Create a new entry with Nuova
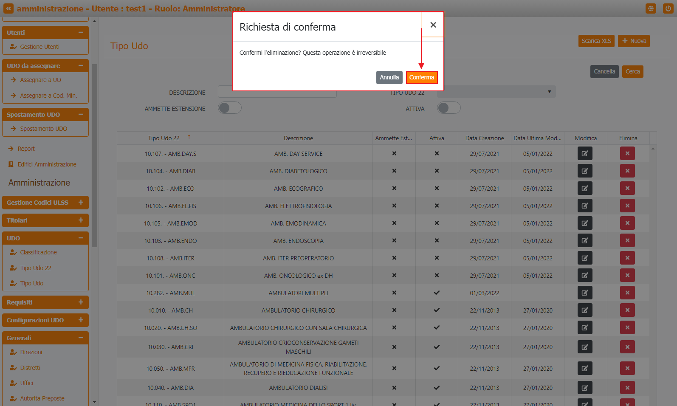Viewport: 677px width, 406px height. (x=634, y=41)
